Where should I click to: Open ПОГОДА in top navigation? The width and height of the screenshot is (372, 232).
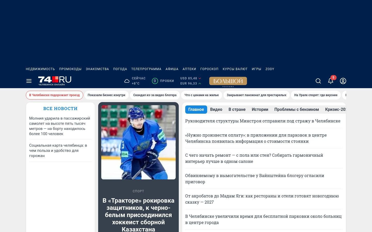tap(120, 69)
